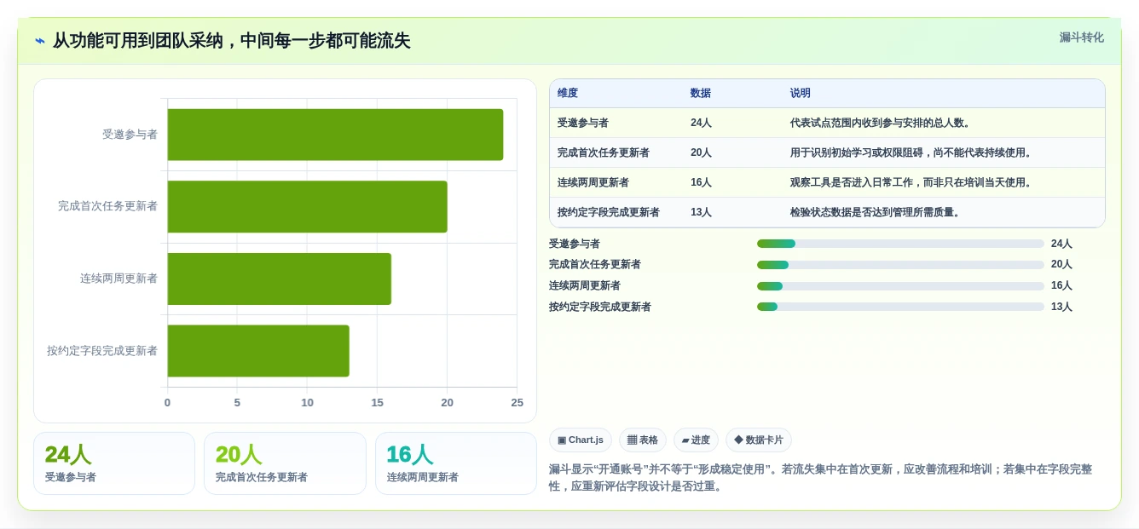The height and width of the screenshot is (529, 1139).
Task: Click the 完成首次任务更新者 label in the progress list
Action: coord(595,265)
